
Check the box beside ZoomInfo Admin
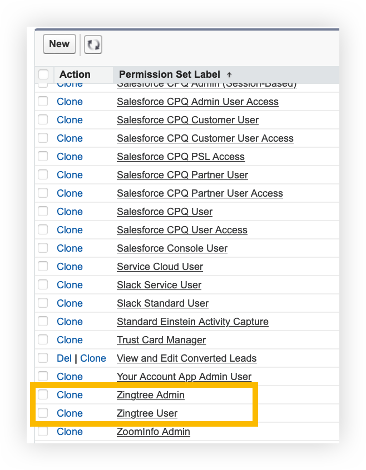[x=43, y=432]
